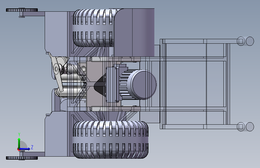Screen dimensions: 260x168
Task: Select the top-right wireframe caster circle
Action: 250,41
